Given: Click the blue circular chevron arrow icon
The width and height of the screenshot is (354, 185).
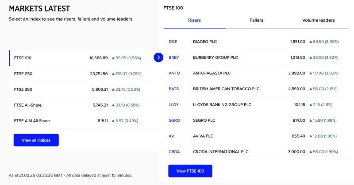Looking at the screenshot, I should 158,58.
